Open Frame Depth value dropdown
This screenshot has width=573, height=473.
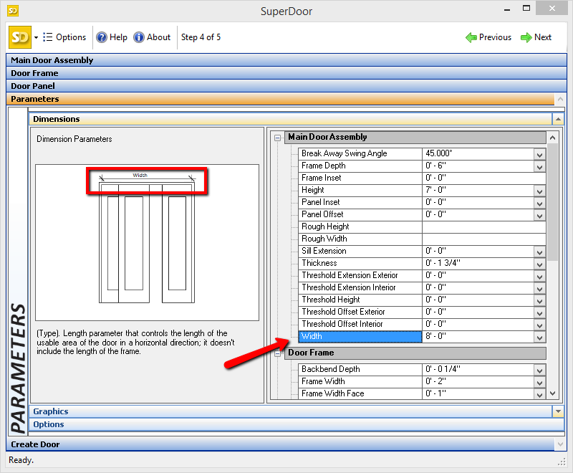[540, 167]
